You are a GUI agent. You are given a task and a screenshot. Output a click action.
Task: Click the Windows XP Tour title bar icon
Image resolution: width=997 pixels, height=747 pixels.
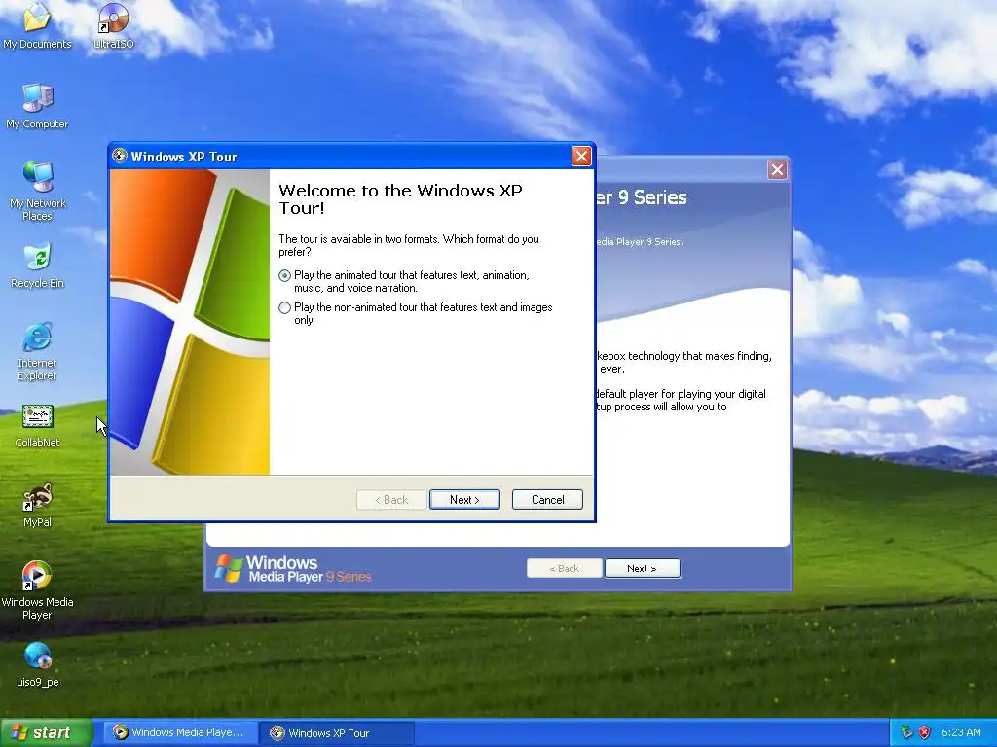tap(119, 156)
